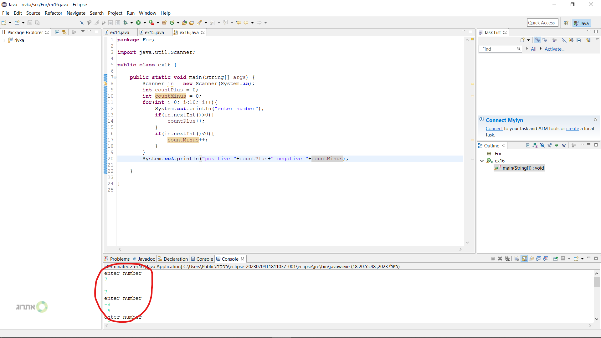Open the Refactor menu
Viewport: 601px width, 338px height.
click(x=53, y=13)
